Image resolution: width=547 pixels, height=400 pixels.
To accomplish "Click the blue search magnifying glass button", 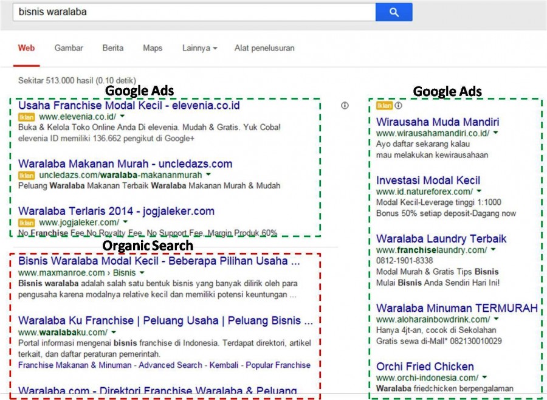I will pyautogui.click(x=394, y=12).
